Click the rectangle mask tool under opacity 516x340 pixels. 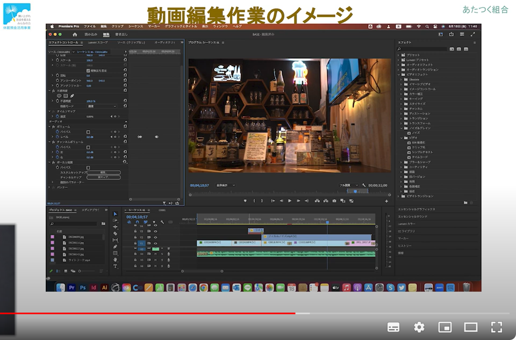[66, 96]
